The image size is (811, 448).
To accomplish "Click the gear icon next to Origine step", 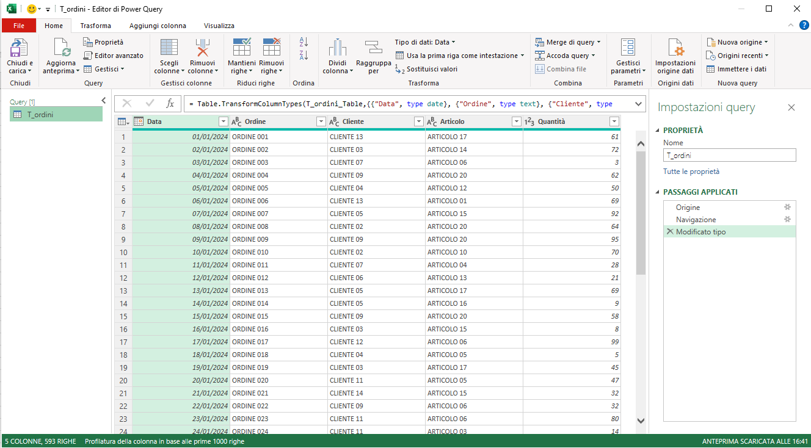I will point(787,207).
